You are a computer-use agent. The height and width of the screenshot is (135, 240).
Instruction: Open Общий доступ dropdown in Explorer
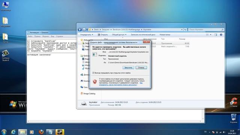tap(119, 35)
